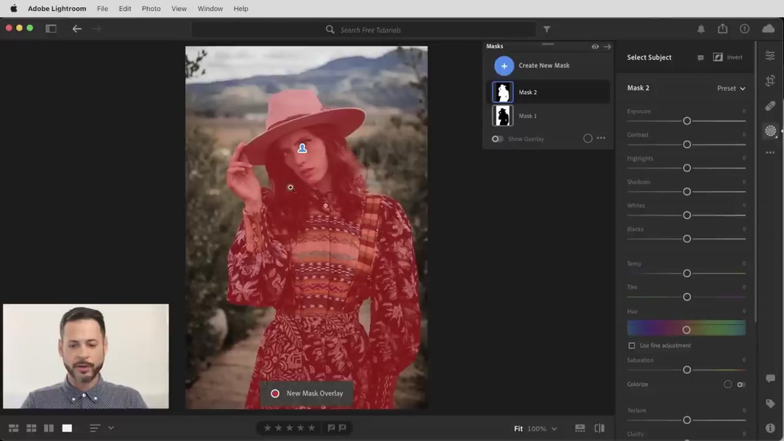Open cloud sync status
The image size is (784, 441).
[x=768, y=29]
